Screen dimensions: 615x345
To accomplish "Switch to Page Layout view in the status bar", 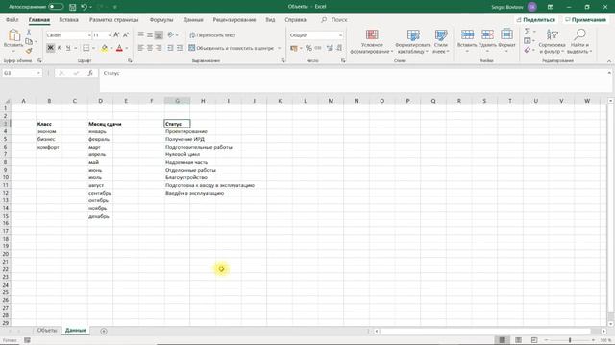I will pos(518,340).
